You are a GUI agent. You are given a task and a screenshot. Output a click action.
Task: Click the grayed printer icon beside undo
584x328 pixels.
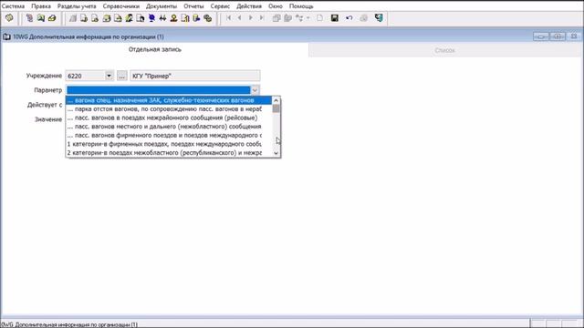coord(364,18)
